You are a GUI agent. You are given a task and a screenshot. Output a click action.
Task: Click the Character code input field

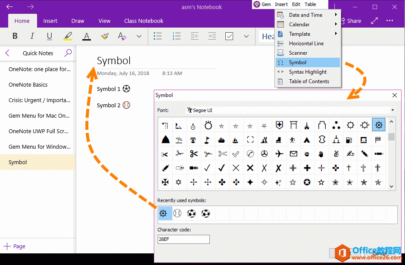click(184, 239)
